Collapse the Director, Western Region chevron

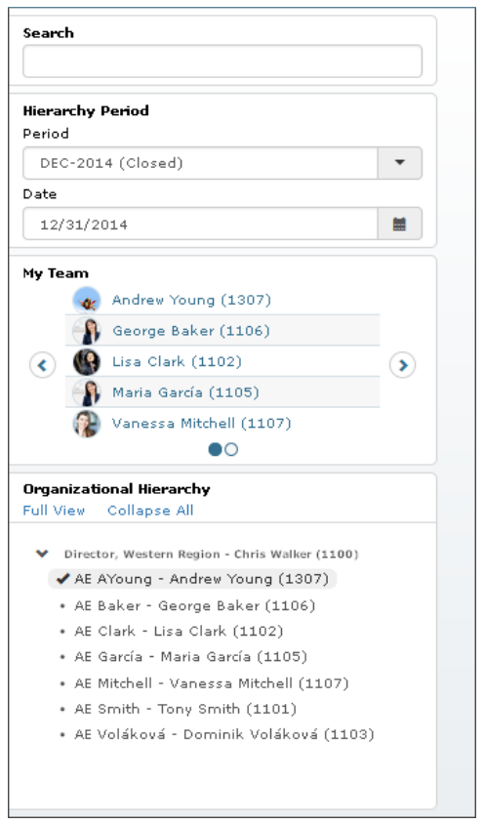tap(42, 554)
